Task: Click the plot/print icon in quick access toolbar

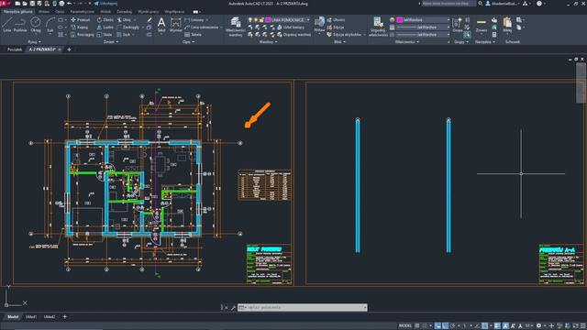Action: (x=61, y=4)
